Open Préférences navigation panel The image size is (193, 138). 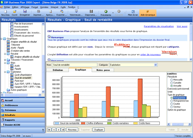pos(23,105)
